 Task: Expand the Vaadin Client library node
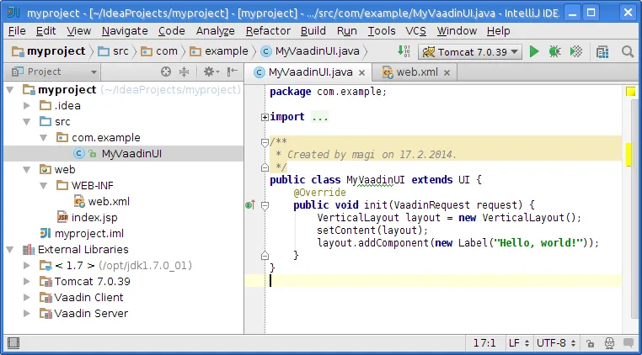click(28, 297)
